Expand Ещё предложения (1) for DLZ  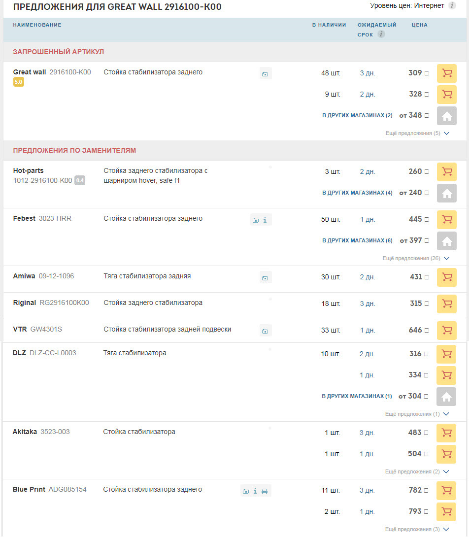(x=417, y=414)
